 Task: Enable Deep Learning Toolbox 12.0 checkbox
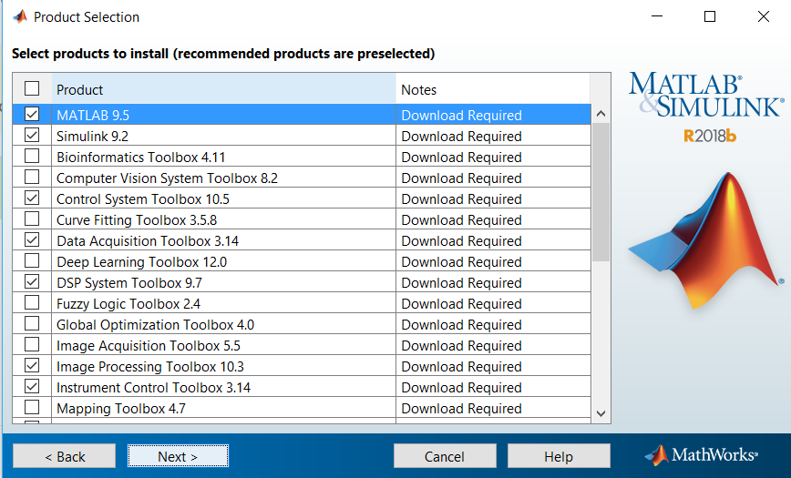coord(32,261)
